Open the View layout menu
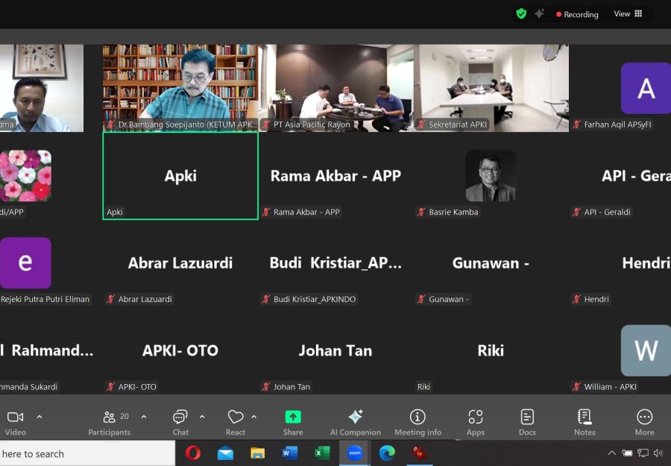 click(628, 13)
